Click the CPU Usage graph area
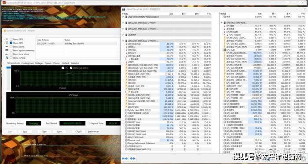The image size is (308, 164). [x=63, y=105]
